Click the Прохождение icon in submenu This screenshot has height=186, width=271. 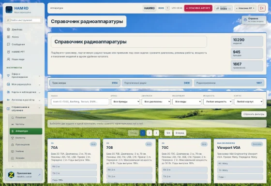13,144
